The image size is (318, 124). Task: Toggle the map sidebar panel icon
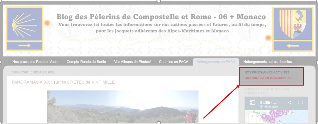252,102
